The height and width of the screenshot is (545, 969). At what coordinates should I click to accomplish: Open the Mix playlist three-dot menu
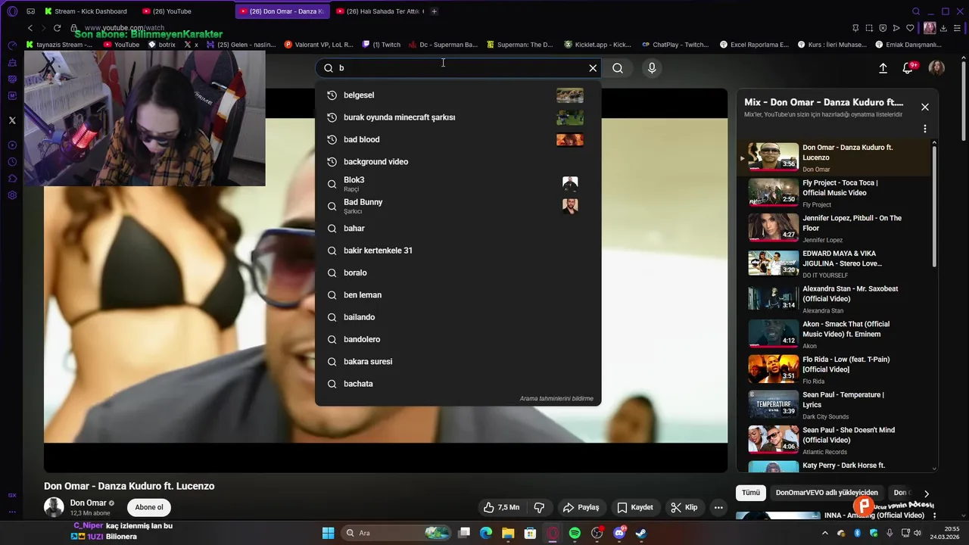pyautogui.click(x=924, y=129)
